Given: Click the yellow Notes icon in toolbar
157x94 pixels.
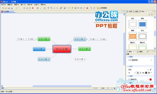Looking at the screenshot, I should [72, 8].
